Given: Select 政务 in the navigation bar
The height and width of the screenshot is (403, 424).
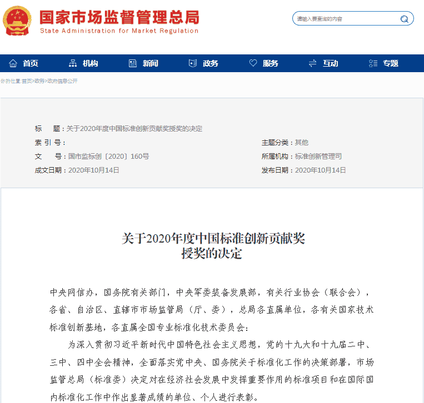Looking at the screenshot, I should click(x=211, y=63).
